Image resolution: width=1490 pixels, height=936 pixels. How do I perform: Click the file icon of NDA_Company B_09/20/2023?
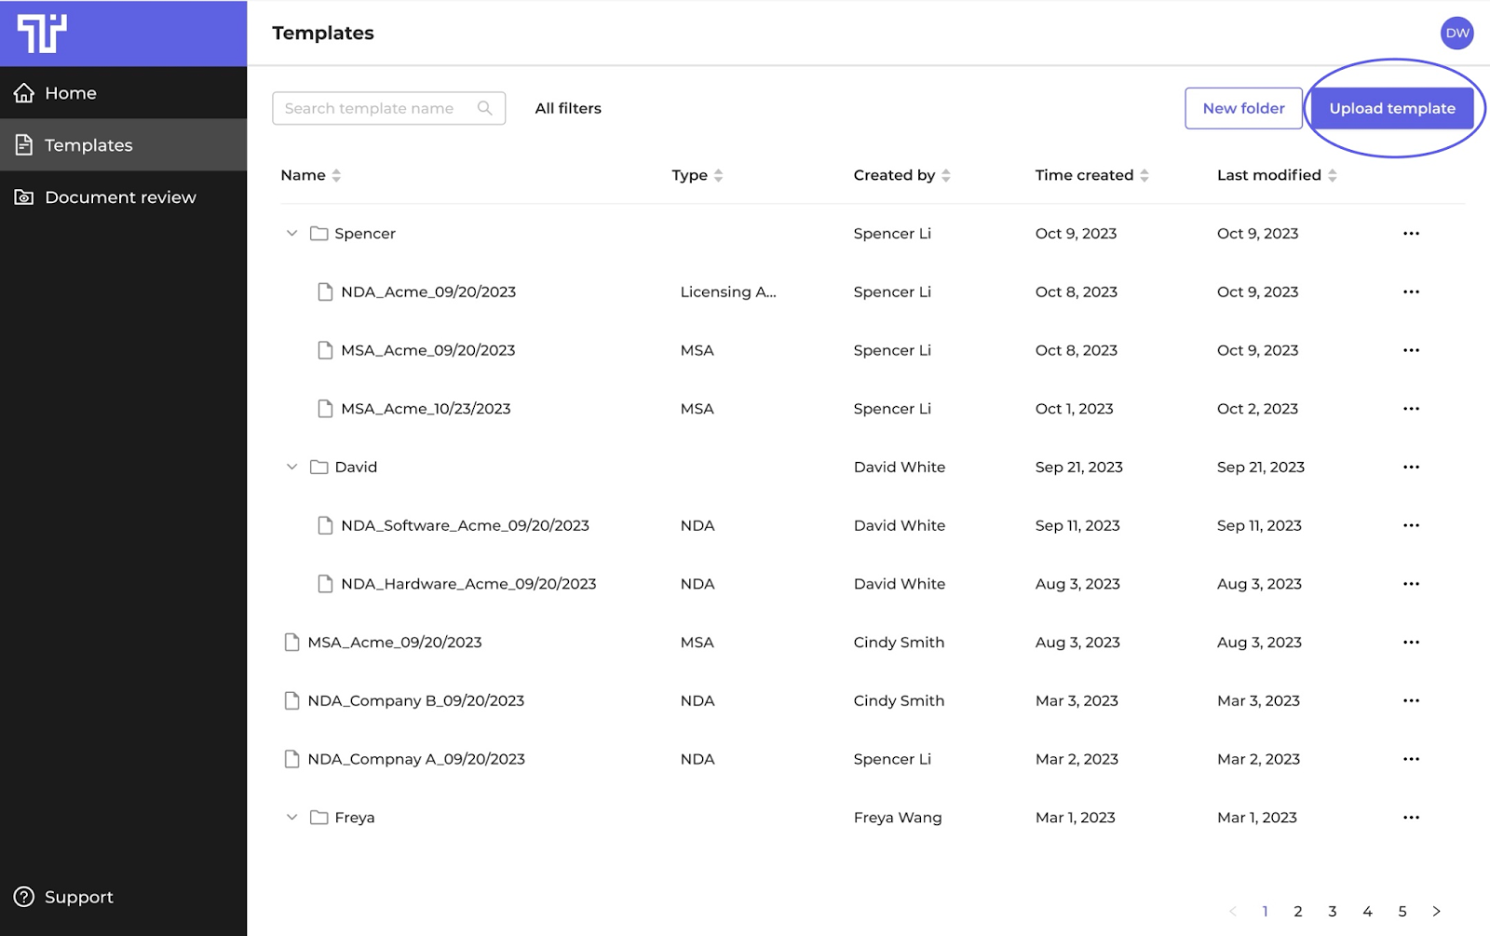coord(291,700)
